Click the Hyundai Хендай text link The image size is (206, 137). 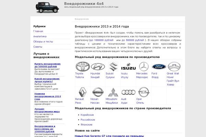95,75
